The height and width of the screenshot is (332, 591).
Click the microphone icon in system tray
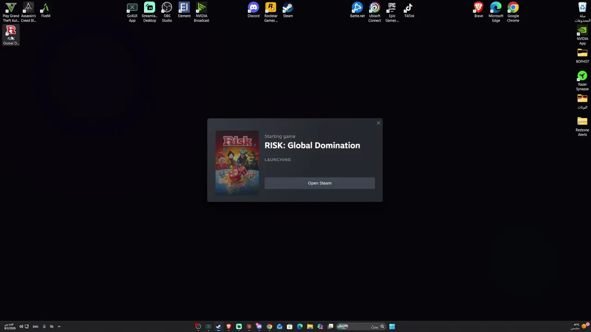[x=44, y=326]
